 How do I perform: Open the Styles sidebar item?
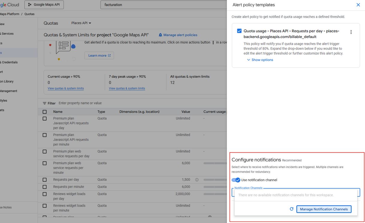(4, 101)
